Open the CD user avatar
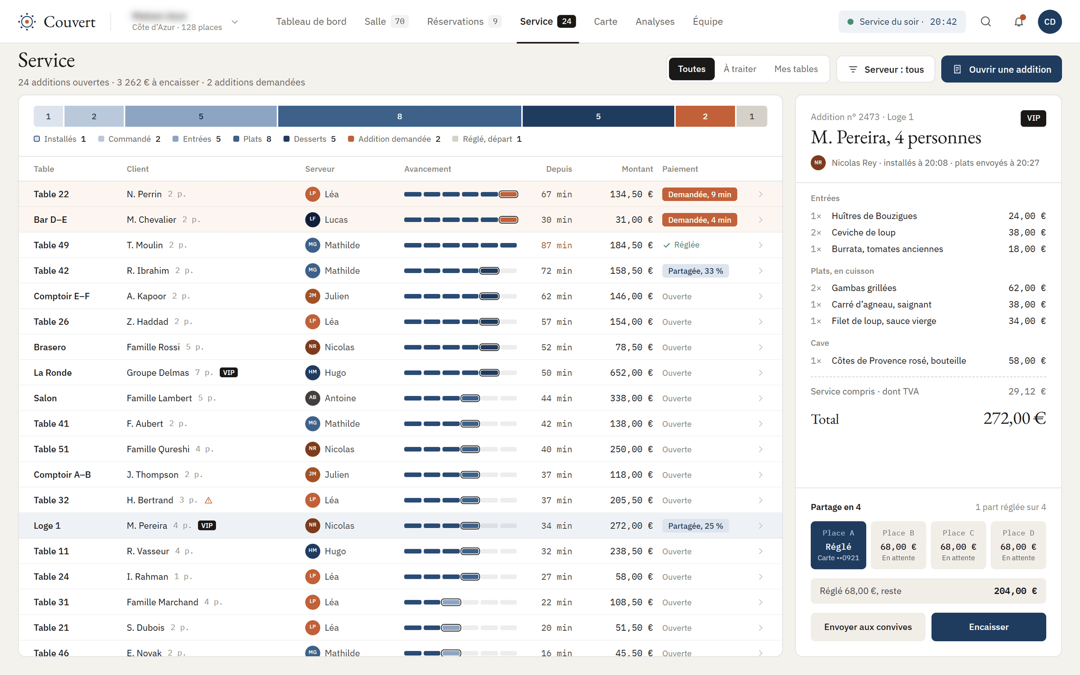 click(1050, 22)
